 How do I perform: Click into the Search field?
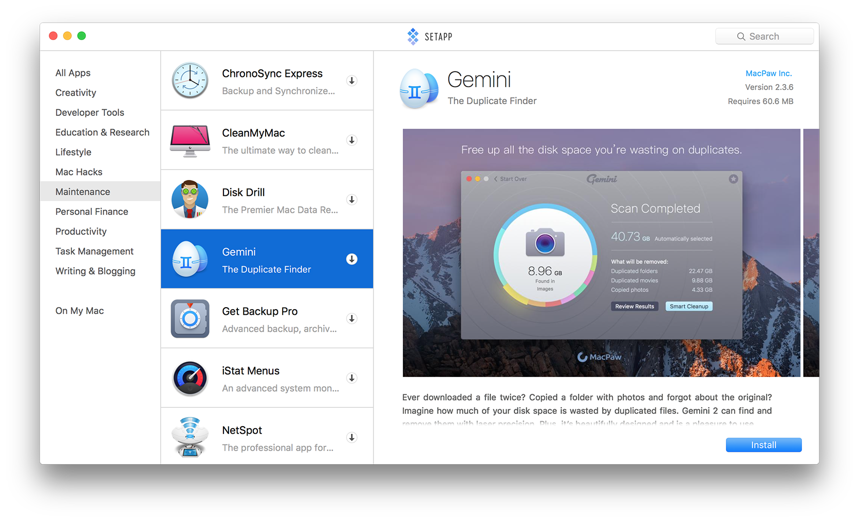pos(764,36)
